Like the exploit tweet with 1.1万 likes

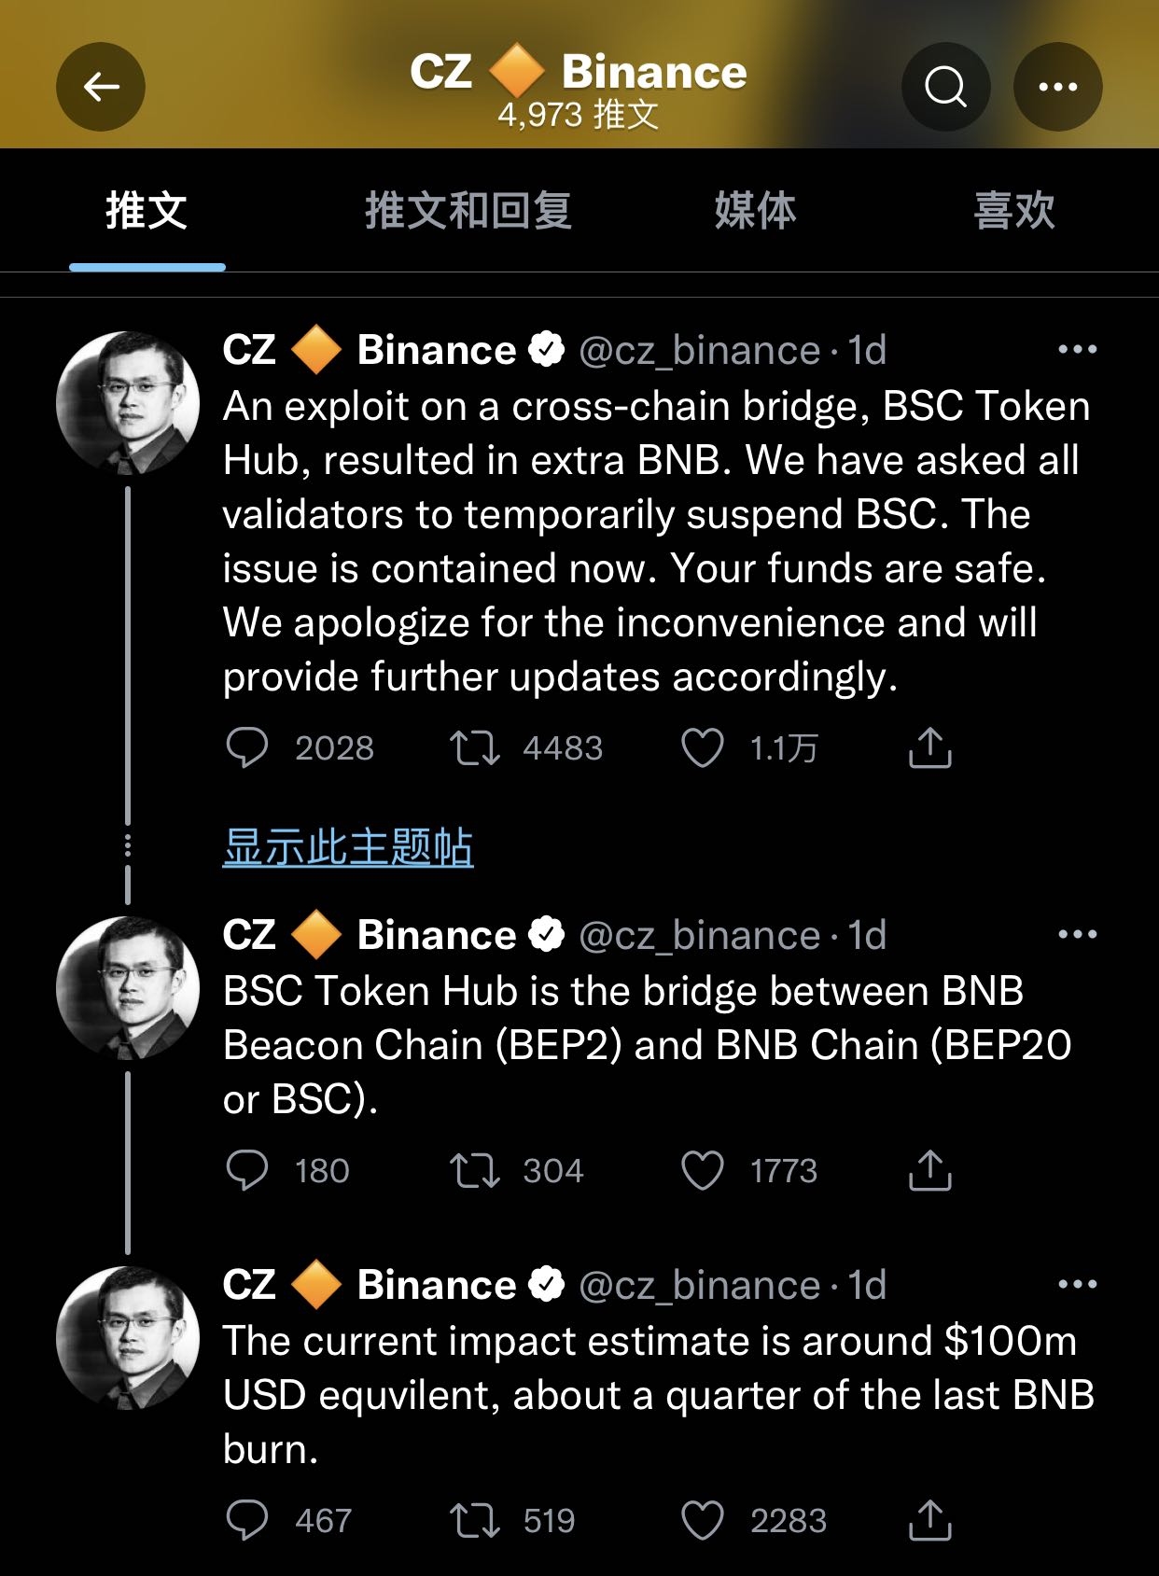pos(703,748)
